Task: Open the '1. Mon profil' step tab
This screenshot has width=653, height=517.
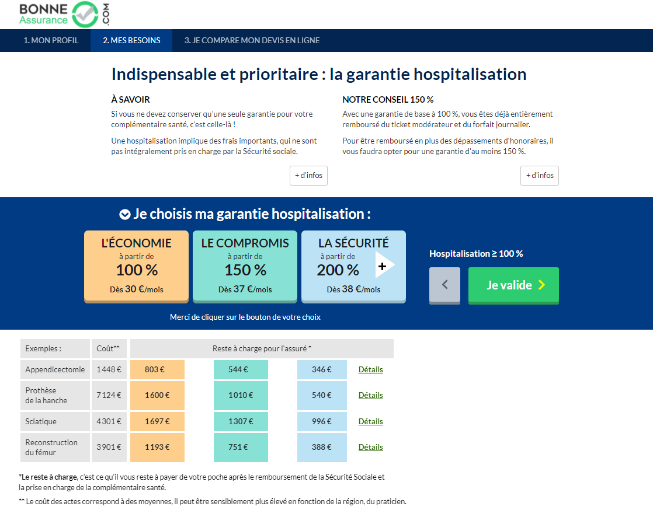Action: pyautogui.click(x=51, y=40)
